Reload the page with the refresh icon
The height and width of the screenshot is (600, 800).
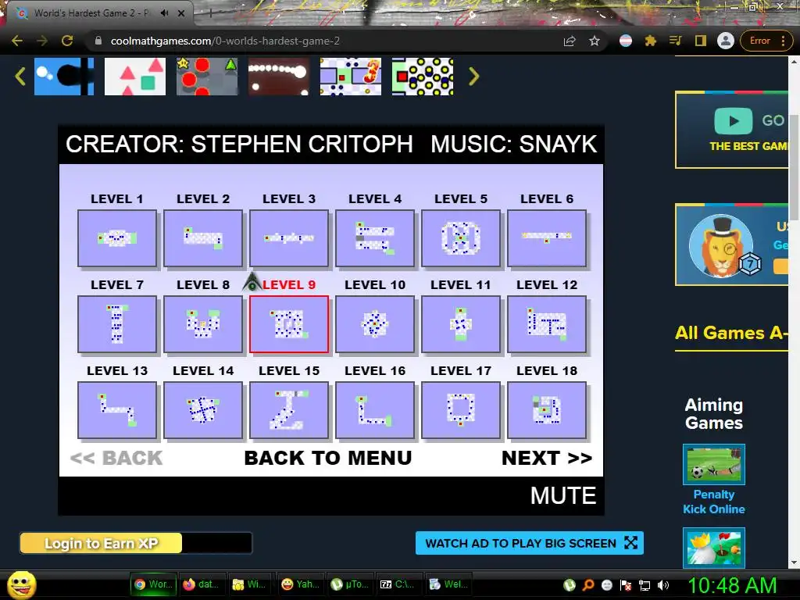[67, 41]
